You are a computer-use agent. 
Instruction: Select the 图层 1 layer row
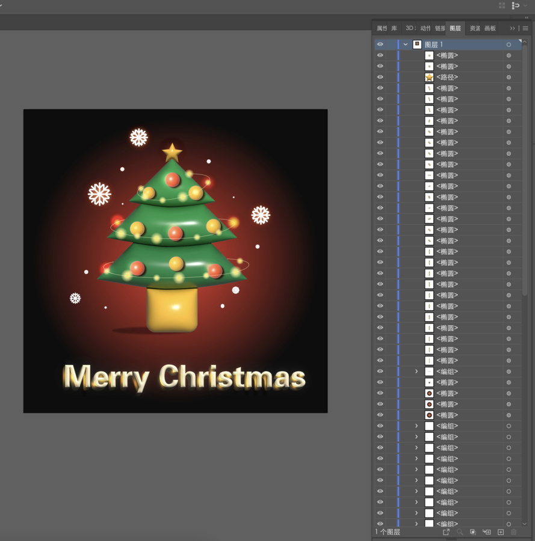tap(448, 44)
